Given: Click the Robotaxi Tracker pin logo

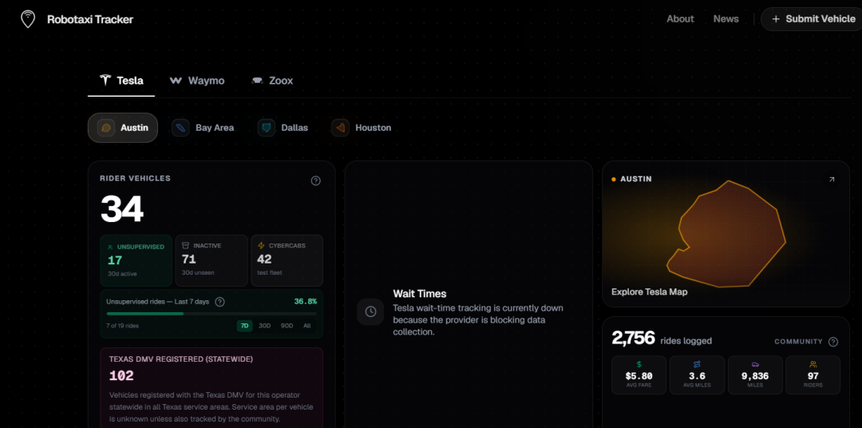Looking at the screenshot, I should tap(27, 19).
